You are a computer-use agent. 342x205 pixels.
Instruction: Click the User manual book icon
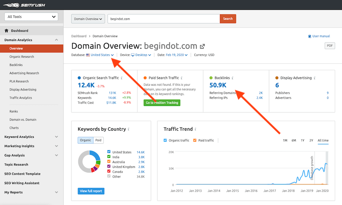pos(310,36)
